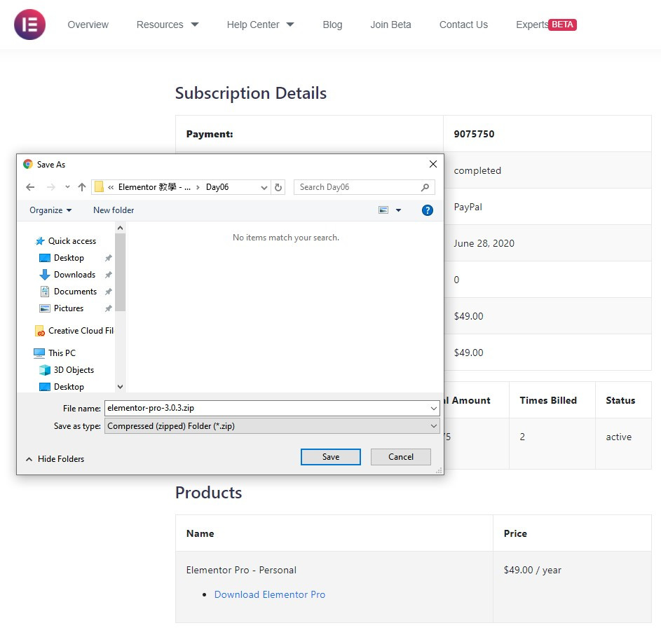Expand the address path dropdown
Image resolution: width=661 pixels, height=635 pixels.
point(264,187)
